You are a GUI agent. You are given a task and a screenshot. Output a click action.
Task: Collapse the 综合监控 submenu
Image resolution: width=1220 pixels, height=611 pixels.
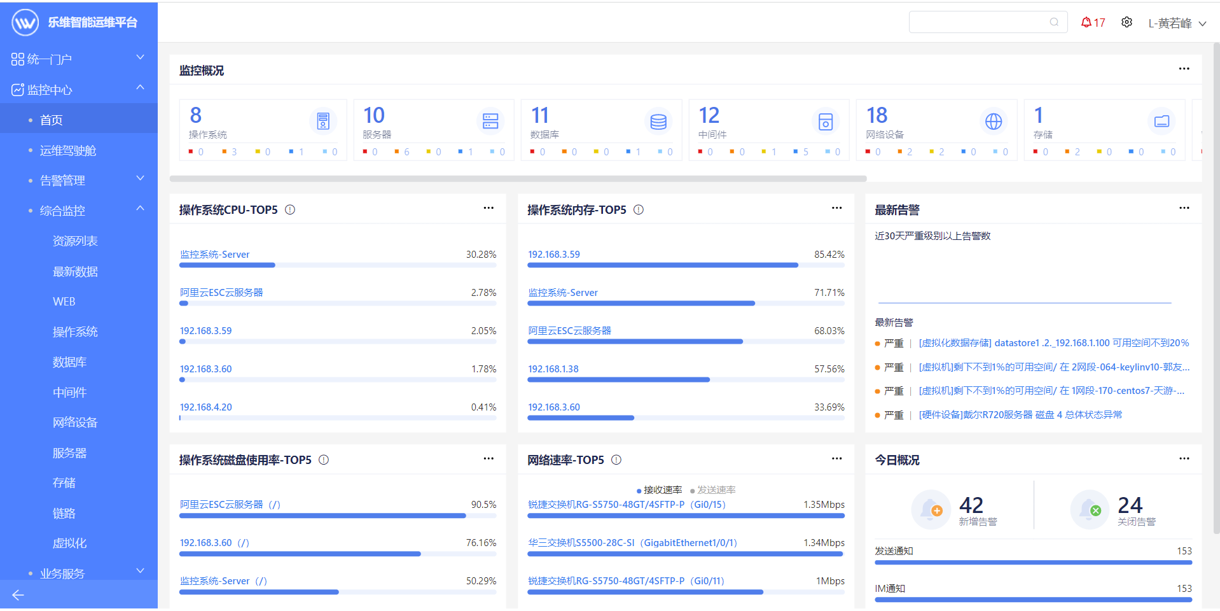(x=79, y=211)
